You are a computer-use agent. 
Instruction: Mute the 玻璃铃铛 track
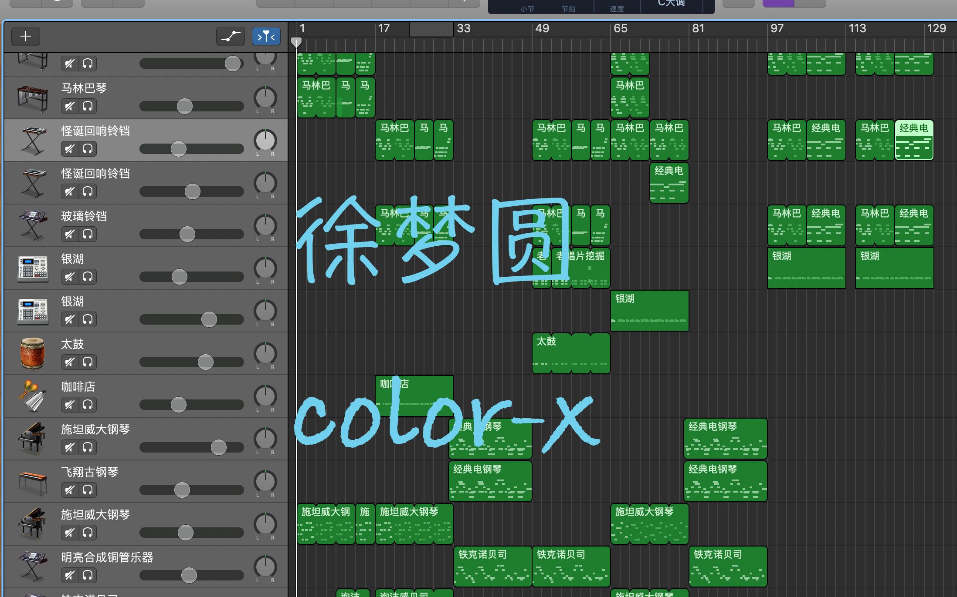pyautogui.click(x=70, y=234)
